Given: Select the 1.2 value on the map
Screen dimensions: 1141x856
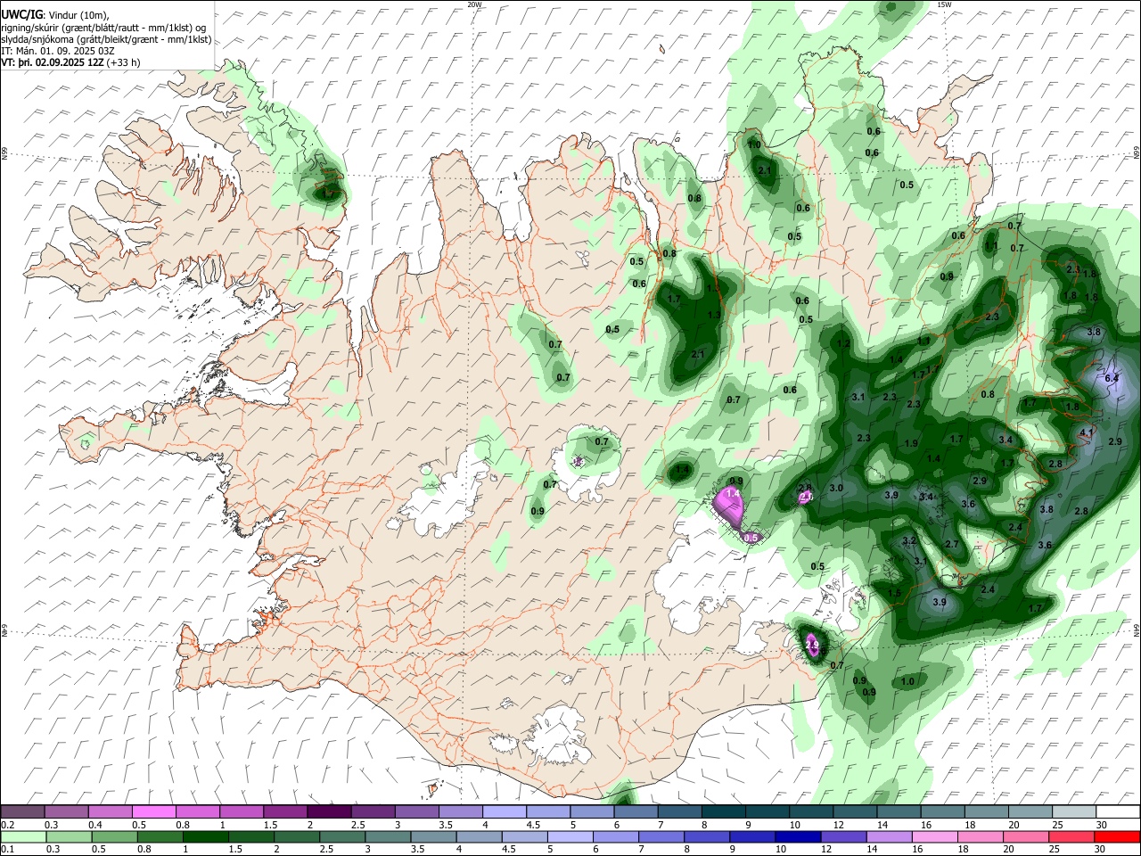Looking at the screenshot, I should pyautogui.click(x=843, y=343).
